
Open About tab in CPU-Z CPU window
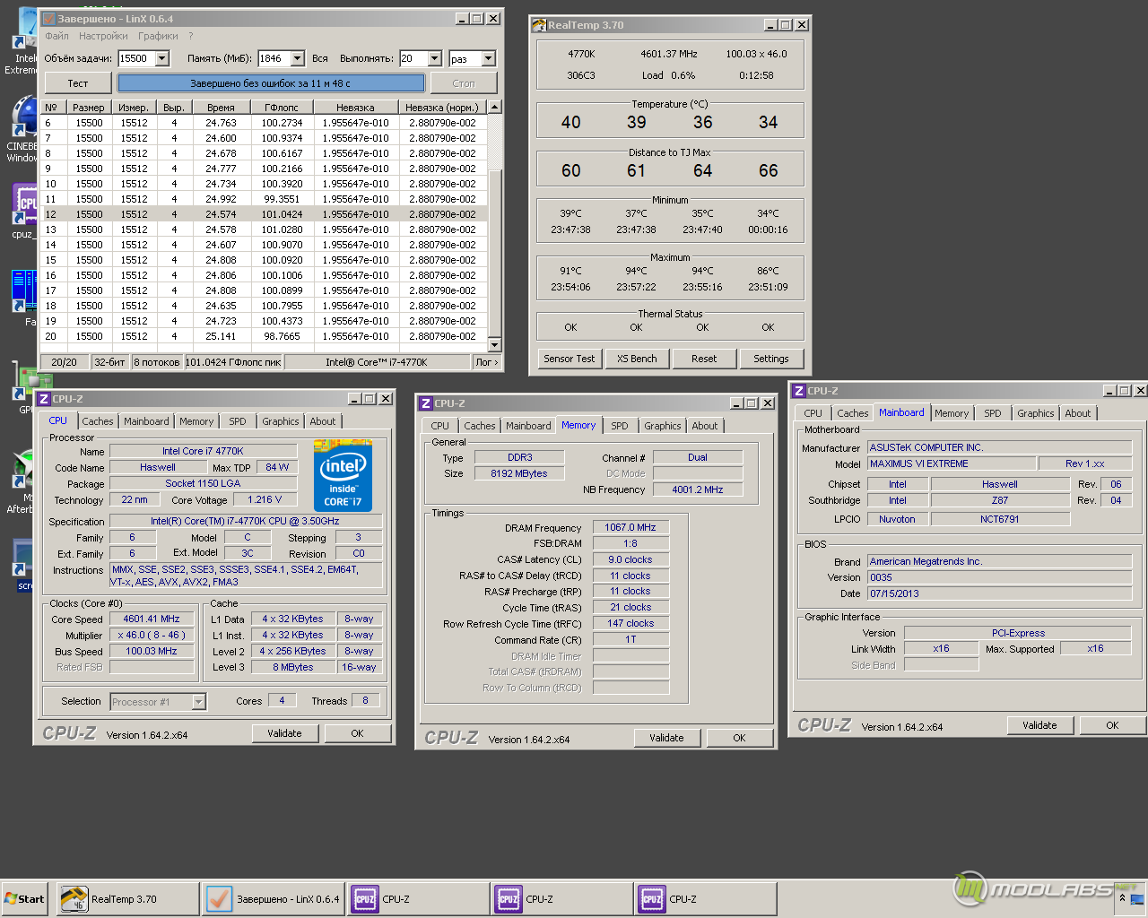coord(323,421)
